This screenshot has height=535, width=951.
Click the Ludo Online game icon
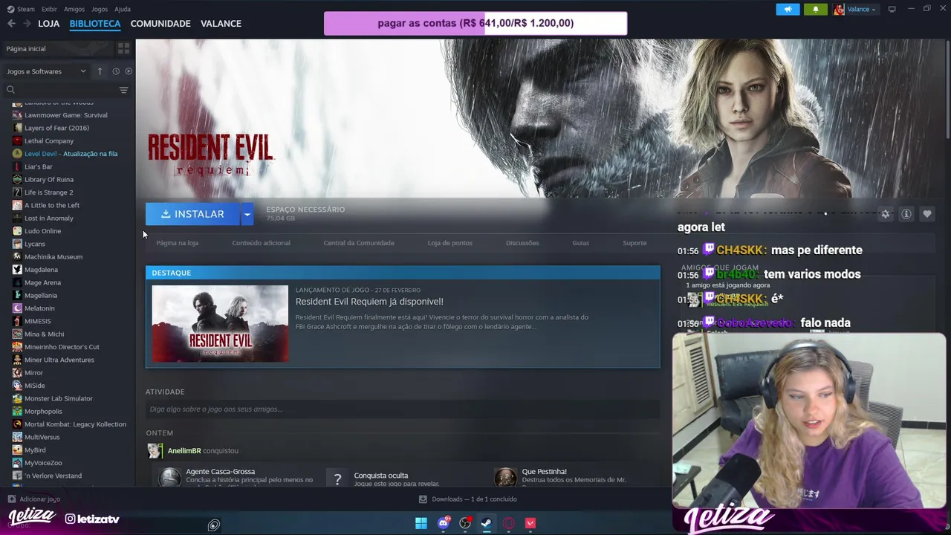17,231
